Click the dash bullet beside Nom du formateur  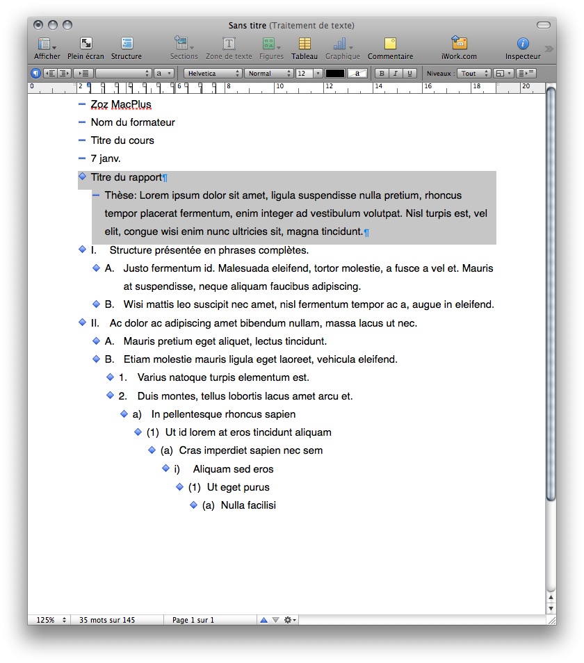click(82, 122)
